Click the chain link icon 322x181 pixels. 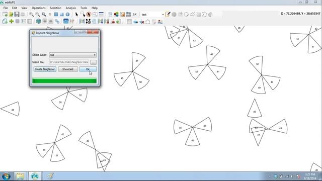coord(57,21)
